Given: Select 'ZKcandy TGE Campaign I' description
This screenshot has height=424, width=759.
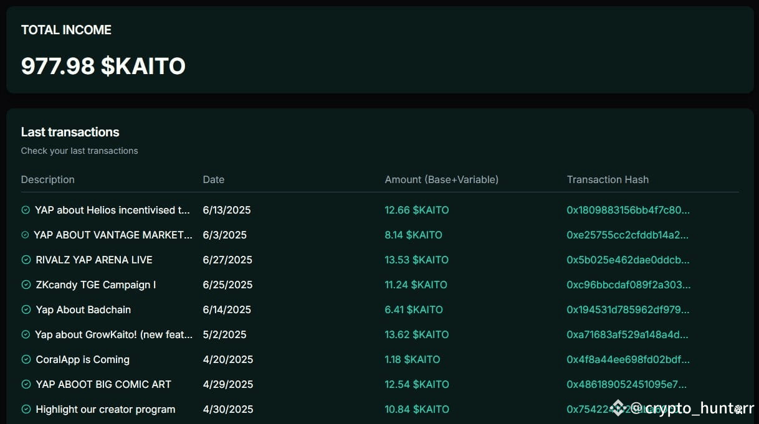Looking at the screenshot, I should (x=96, y=285).
